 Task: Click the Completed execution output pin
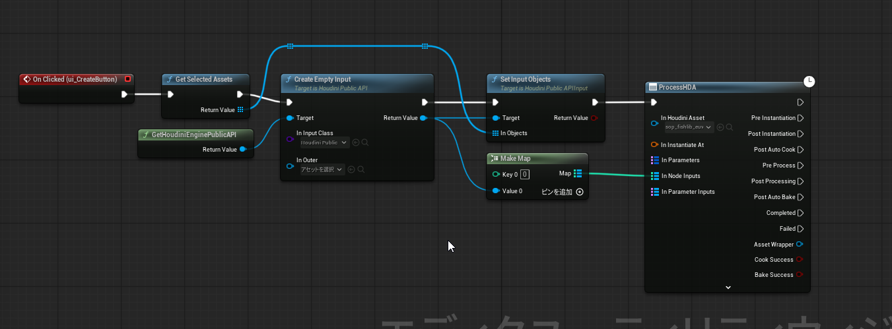point(800,213)
